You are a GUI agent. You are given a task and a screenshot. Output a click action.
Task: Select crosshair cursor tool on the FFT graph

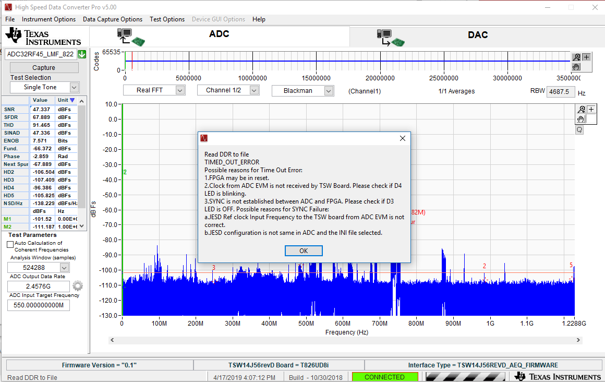[x=591, y=110]
